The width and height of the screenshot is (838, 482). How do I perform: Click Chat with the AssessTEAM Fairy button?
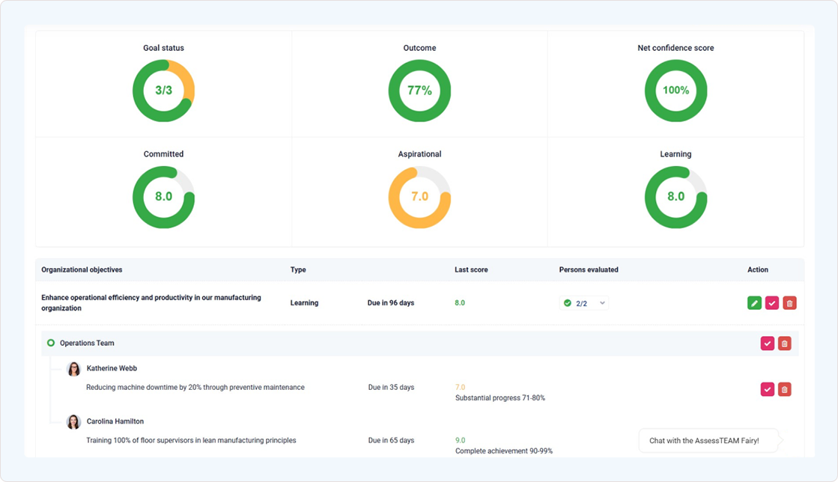tap(706, 440)
